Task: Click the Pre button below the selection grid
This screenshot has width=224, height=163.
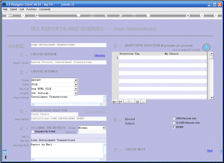Action: tap(120, 101)
